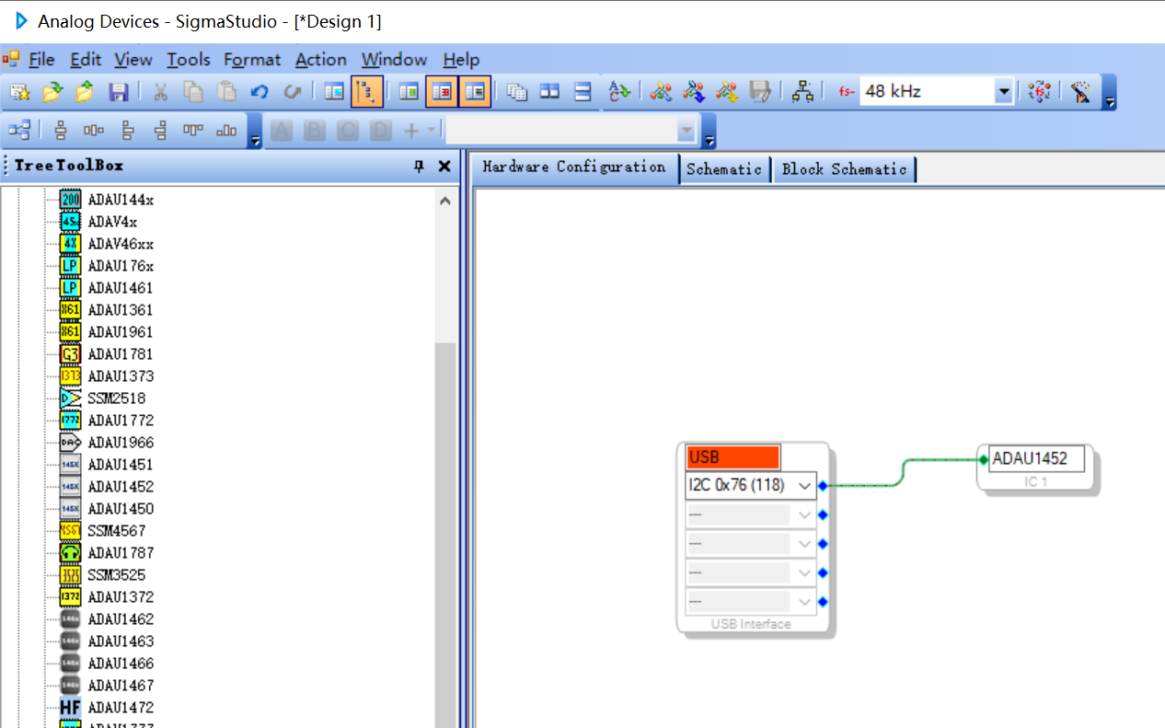Click the Paste clipboard icon
The width and height of the screenshot is (1165, 728).
click(x=226, y=92)
